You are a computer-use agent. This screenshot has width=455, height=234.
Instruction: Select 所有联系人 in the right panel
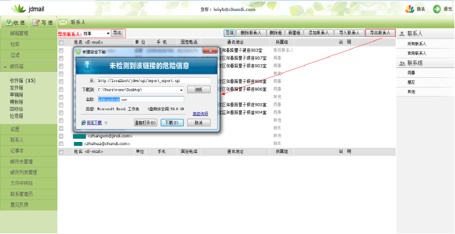point(417,44)
